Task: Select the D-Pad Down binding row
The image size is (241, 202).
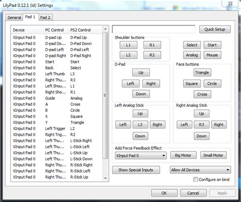Action: [x=57, y=44]
